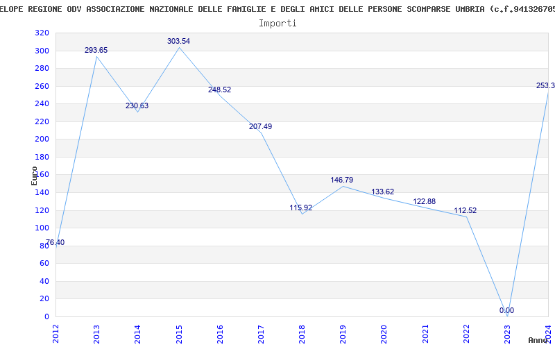The image size is (555, 347).
Task: Select the 2020 year axis label
Action: (384, 334)
